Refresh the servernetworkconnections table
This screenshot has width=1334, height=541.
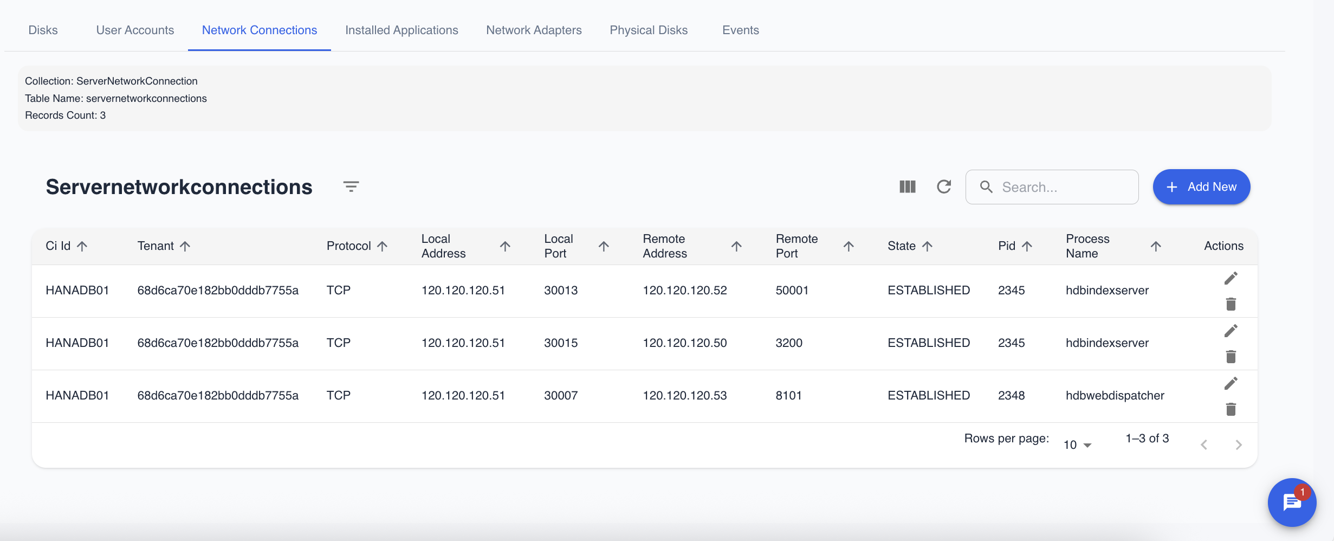click(x=944, y=186)
